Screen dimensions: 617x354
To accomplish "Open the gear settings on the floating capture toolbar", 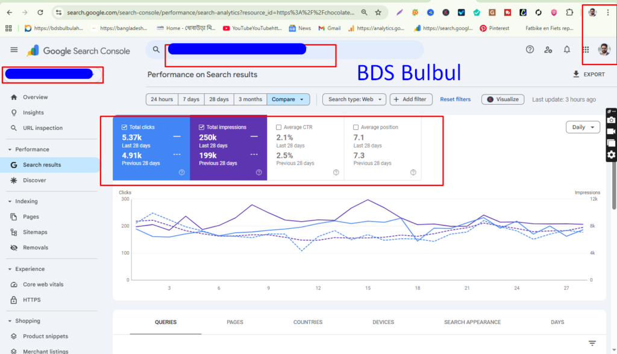I will (610, 154).
